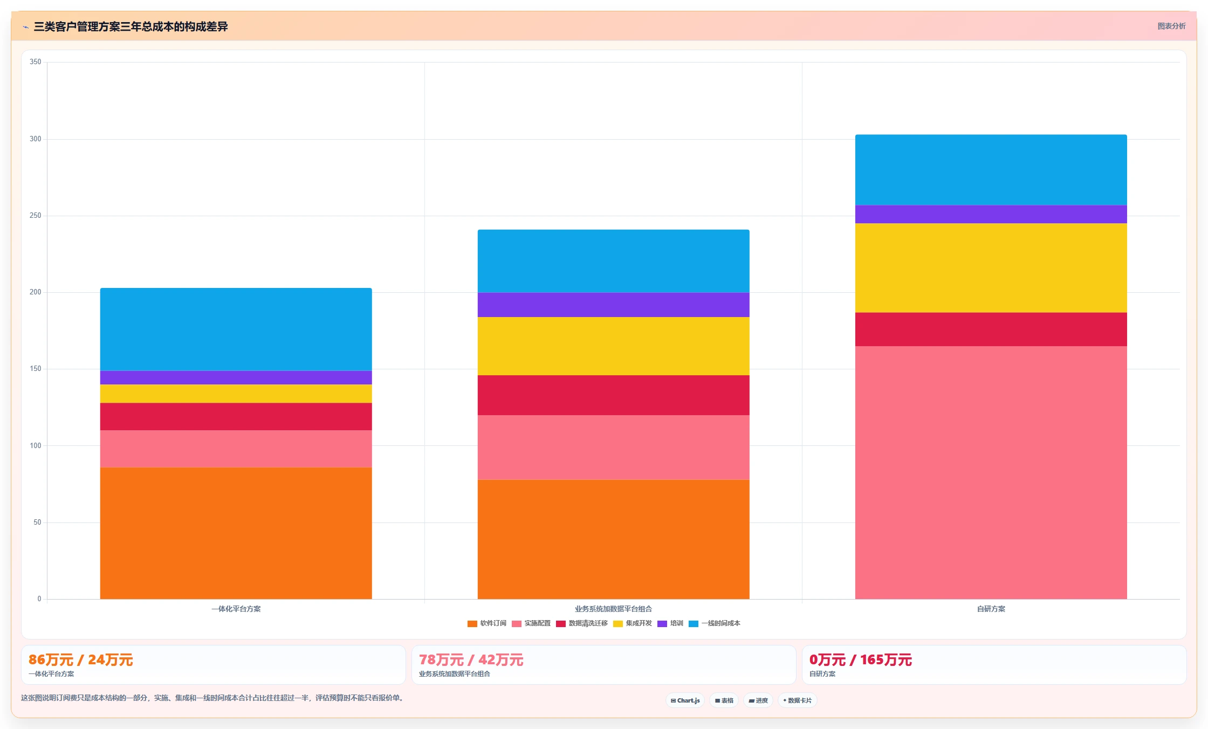Click the purple 培训 segment of 一体化平台方案 bar
The width and height of the screenshot is (1208, 729).
(x=236, y=377)
